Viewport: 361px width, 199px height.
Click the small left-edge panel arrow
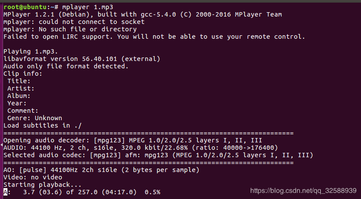1,145
